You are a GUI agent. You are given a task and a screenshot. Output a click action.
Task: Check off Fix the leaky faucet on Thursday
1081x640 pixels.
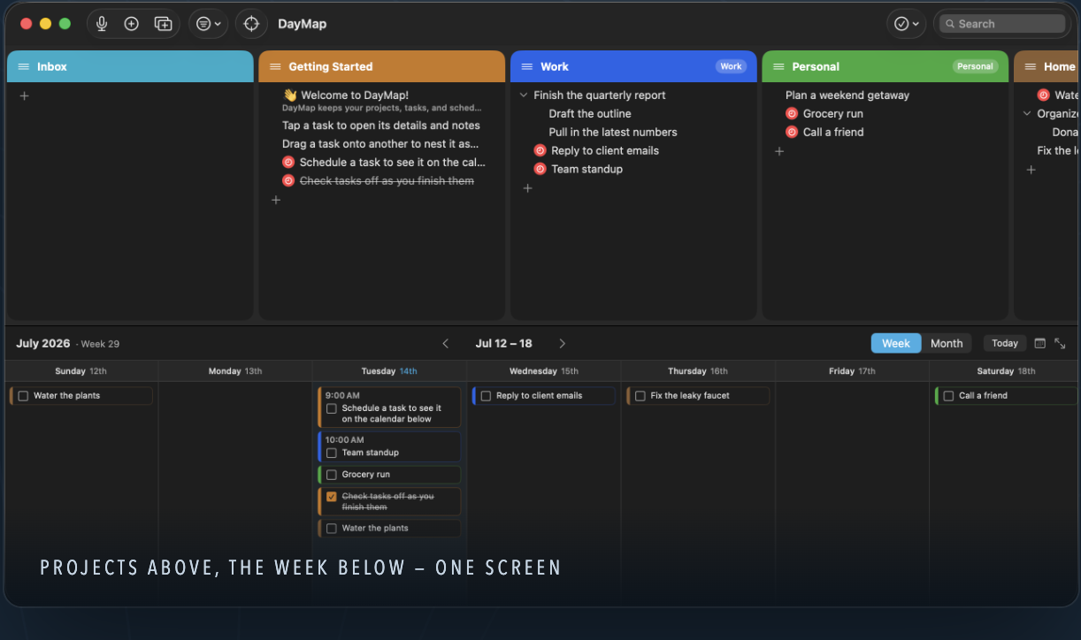[640, 396]
